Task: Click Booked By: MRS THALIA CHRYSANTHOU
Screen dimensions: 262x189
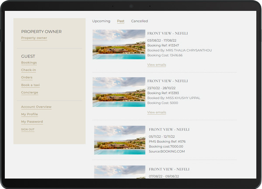Action: [179, 51]
